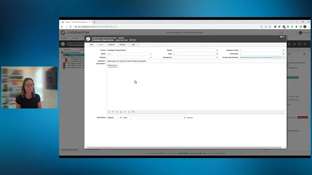Click the user avatar in codebeamer header

tap(300, 32)
